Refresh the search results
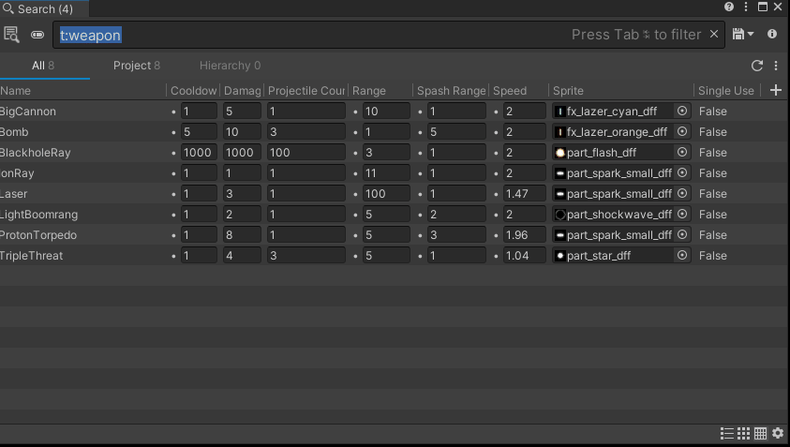Viewport: 790px width, 447px height. (x=757, y=66)
